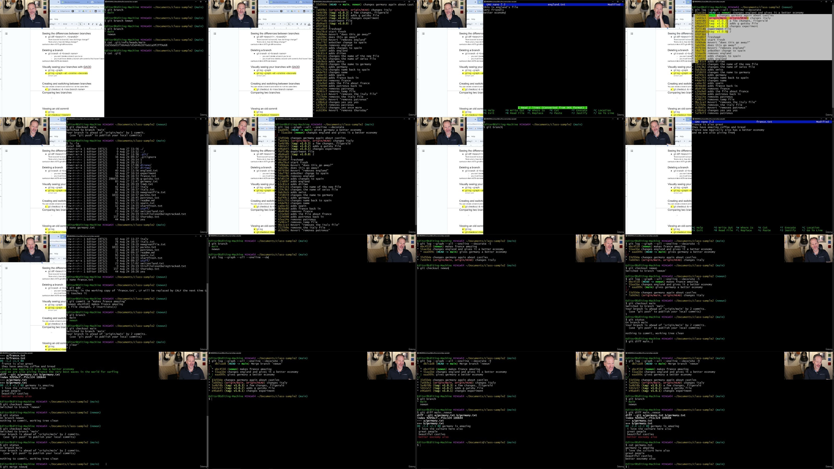Open USM bookmark icon in top-left frame
This screenshot has height=469, width=834.
pos(96,11)
